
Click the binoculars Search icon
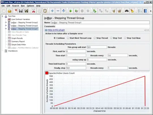click(127, 11)
